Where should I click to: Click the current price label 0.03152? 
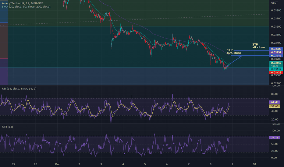coord(276,63)
